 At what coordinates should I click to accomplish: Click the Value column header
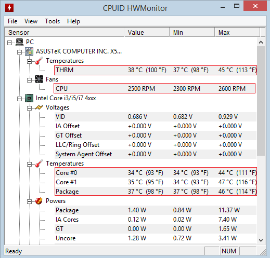coord(147,32)
